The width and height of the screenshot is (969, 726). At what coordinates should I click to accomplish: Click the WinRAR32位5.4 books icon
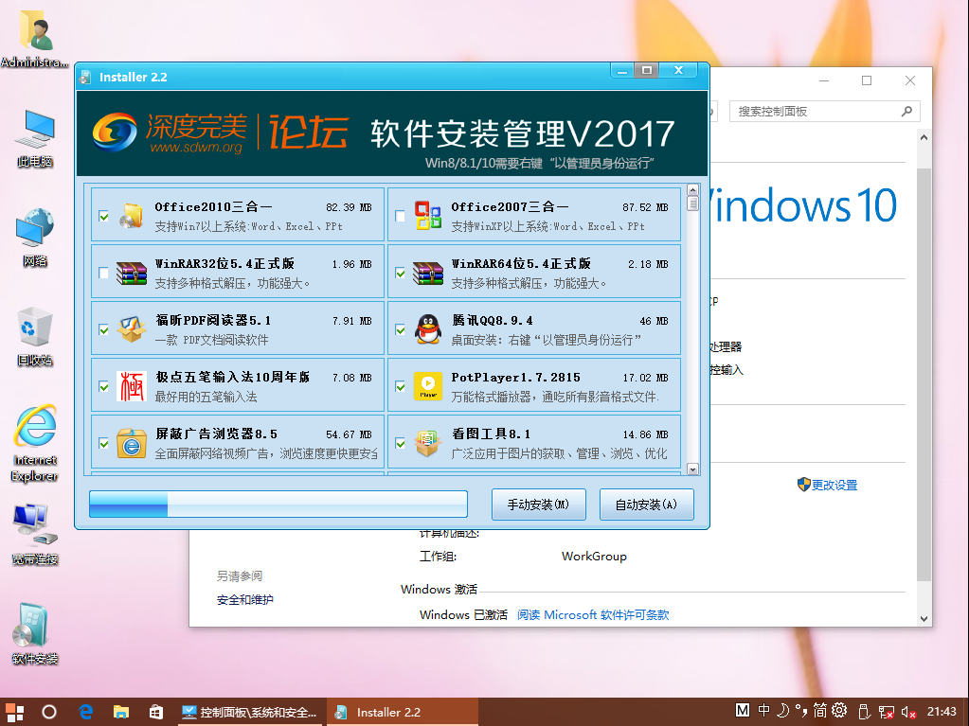pos(131,273)
